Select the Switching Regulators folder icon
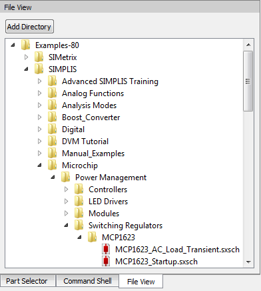 point(79,225)
